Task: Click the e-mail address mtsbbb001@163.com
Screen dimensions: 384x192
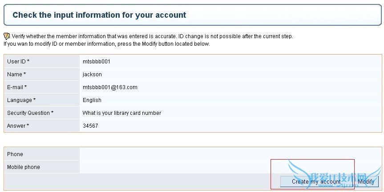Action: click(x=110, y=87)
